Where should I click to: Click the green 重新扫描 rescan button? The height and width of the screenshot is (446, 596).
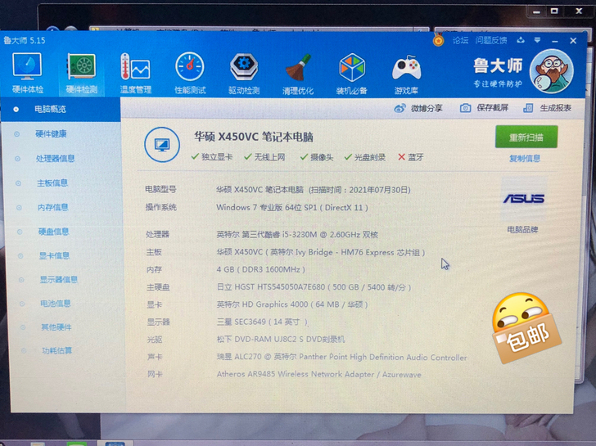point(526,137)
